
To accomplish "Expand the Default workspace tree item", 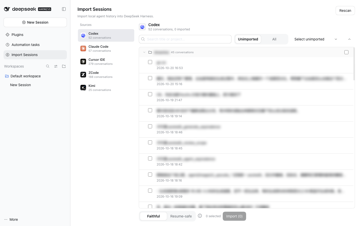I will (x=35, y=76).
